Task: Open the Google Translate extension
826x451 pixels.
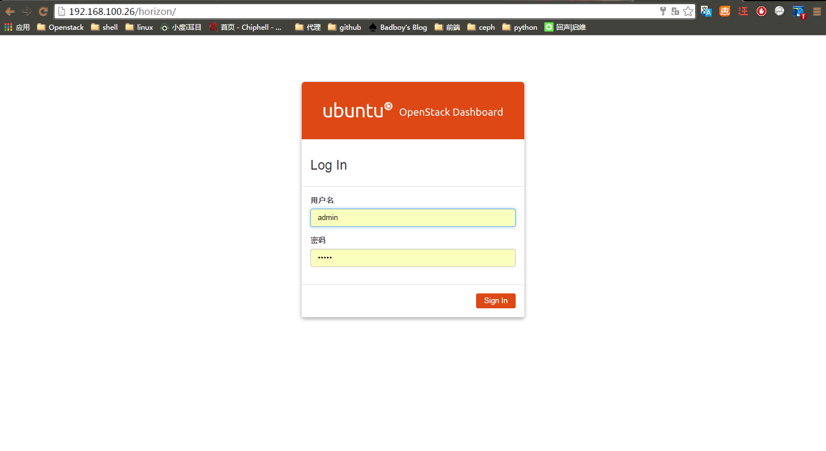Action: 707,11
